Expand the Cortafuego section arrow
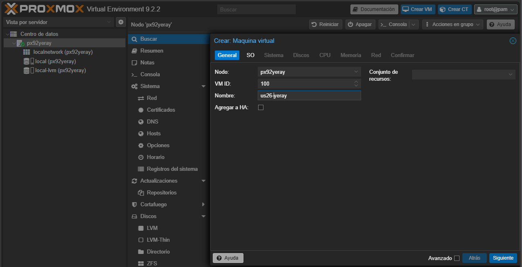The width and height of the screenshot is (522, 267). click(x=203, y=205)
